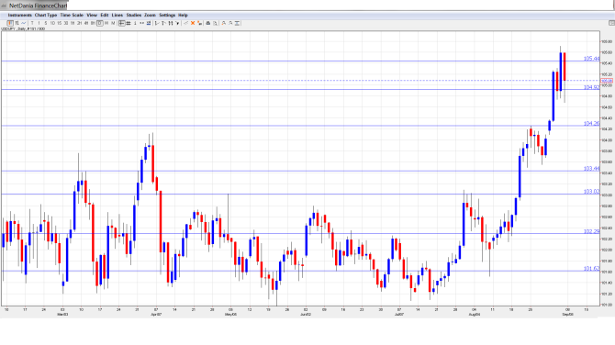Switch to 15-minute time scale
The width and height of the screenshot is (615, 345).
[x=60, y=23]
